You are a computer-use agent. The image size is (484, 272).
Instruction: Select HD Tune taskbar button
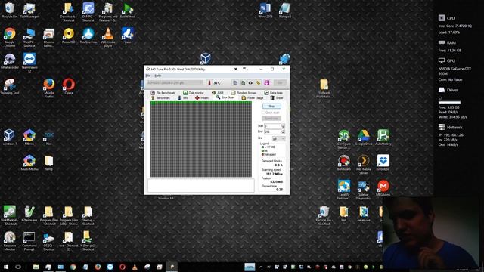[172, 267]
